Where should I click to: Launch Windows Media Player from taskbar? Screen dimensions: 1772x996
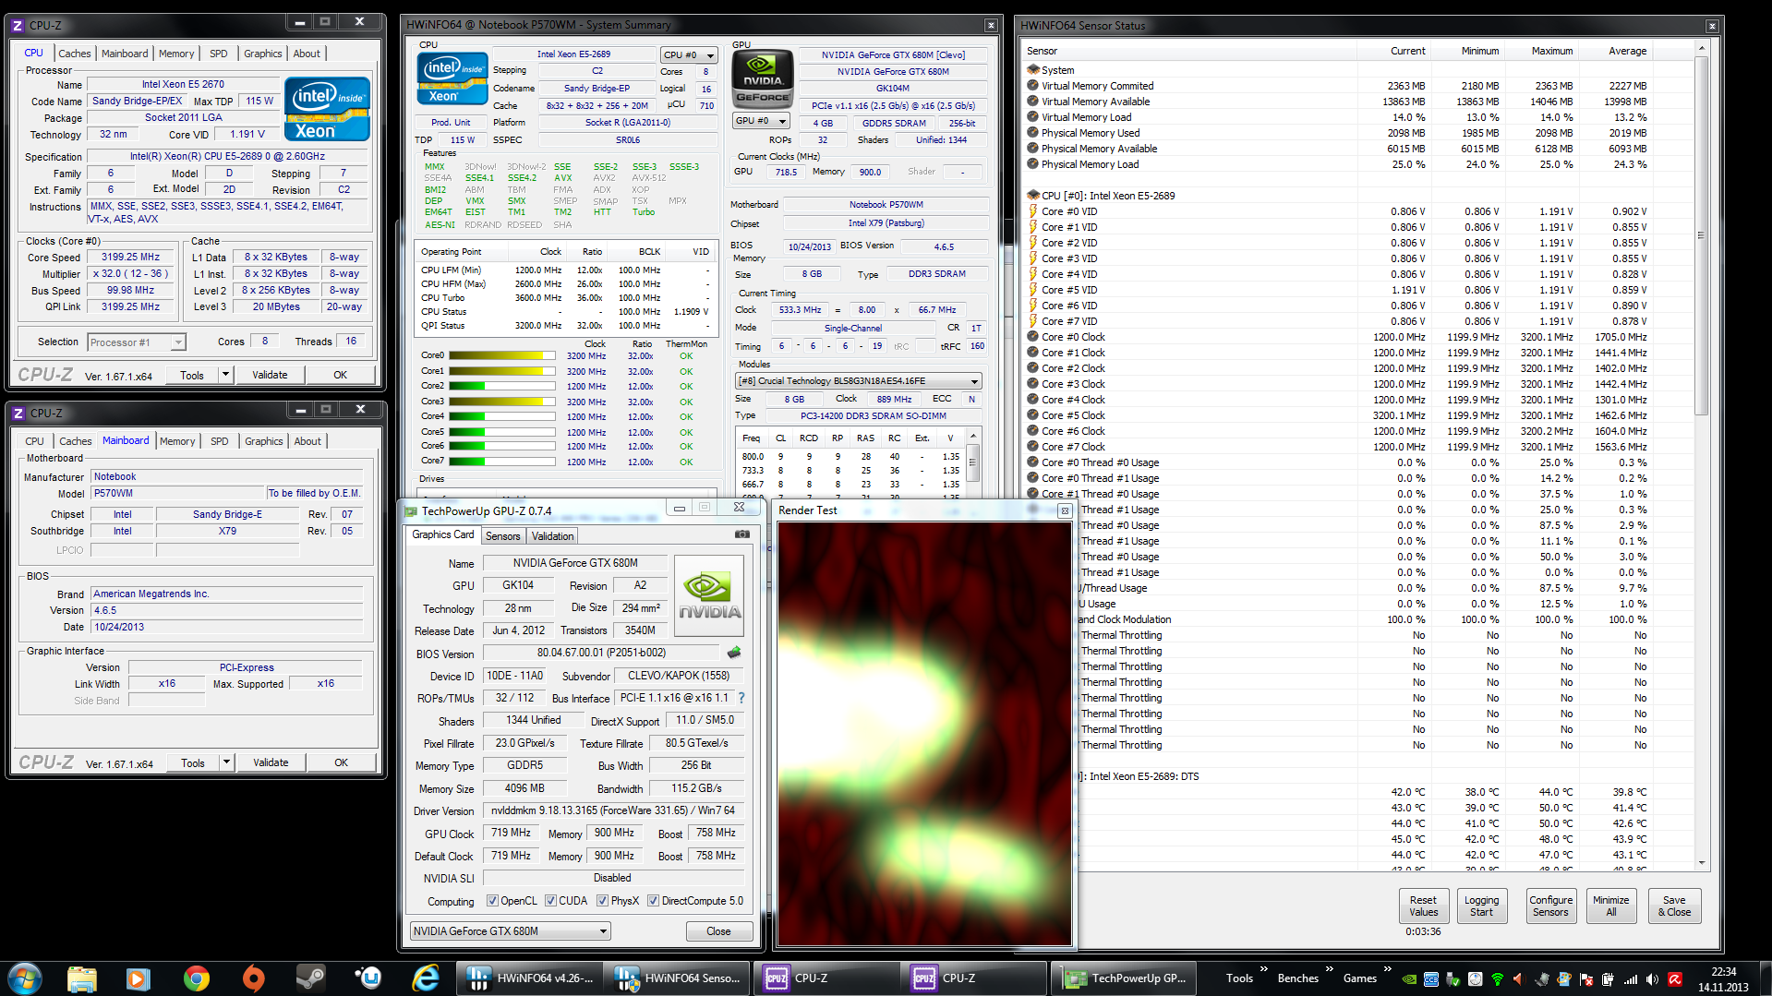pyautogui.click(x=139, y=978)
